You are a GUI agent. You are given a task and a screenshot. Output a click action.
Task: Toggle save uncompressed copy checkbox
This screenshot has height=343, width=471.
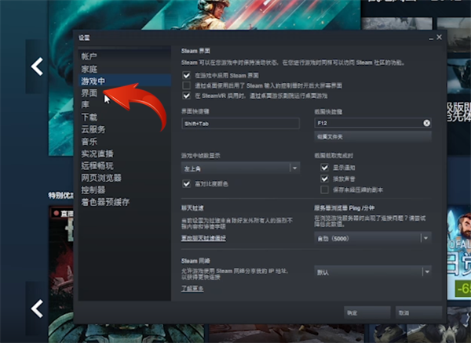pos(324,190)
